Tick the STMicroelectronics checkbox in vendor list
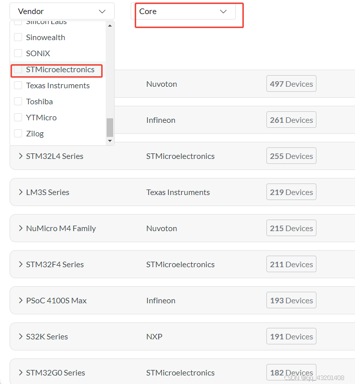Screen dimensions: 355x384 tap(18, 69)
